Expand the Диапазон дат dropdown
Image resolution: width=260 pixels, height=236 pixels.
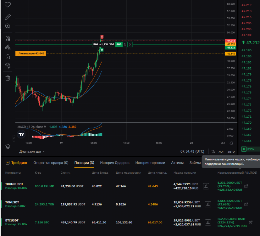(32, 151)
